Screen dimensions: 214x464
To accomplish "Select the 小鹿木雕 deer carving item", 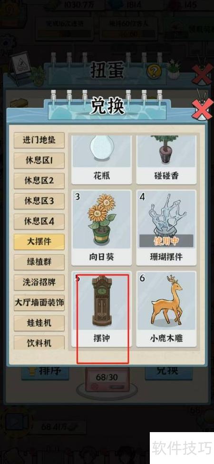I will coord(167,309).
